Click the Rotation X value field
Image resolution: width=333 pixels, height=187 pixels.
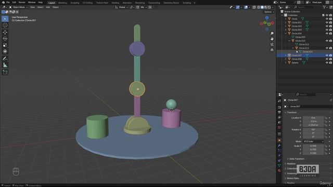(x=313, y=130)
